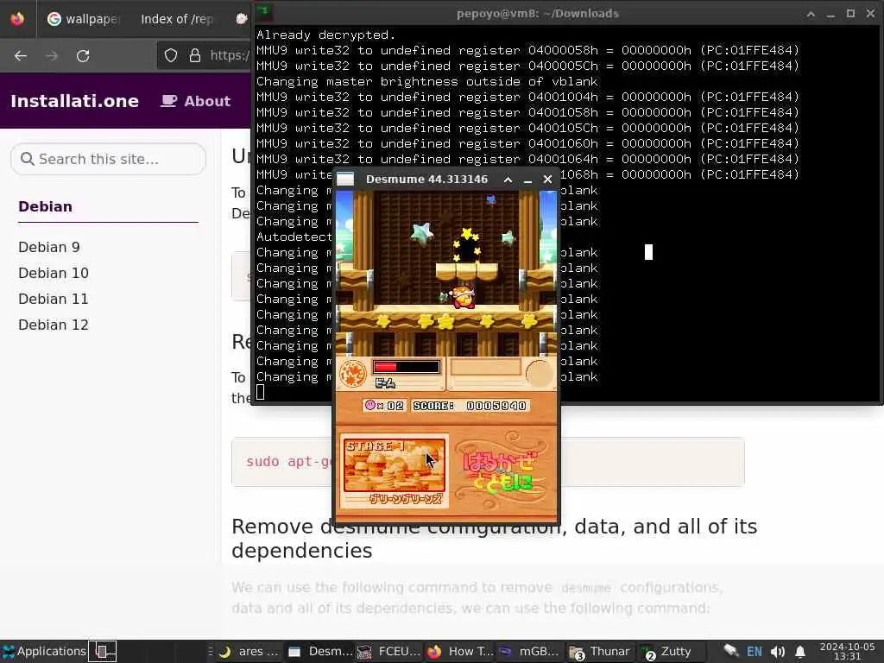Click the Firefox logo icon in the tab bar
The image size is (884, 663).
click(17, 19)
